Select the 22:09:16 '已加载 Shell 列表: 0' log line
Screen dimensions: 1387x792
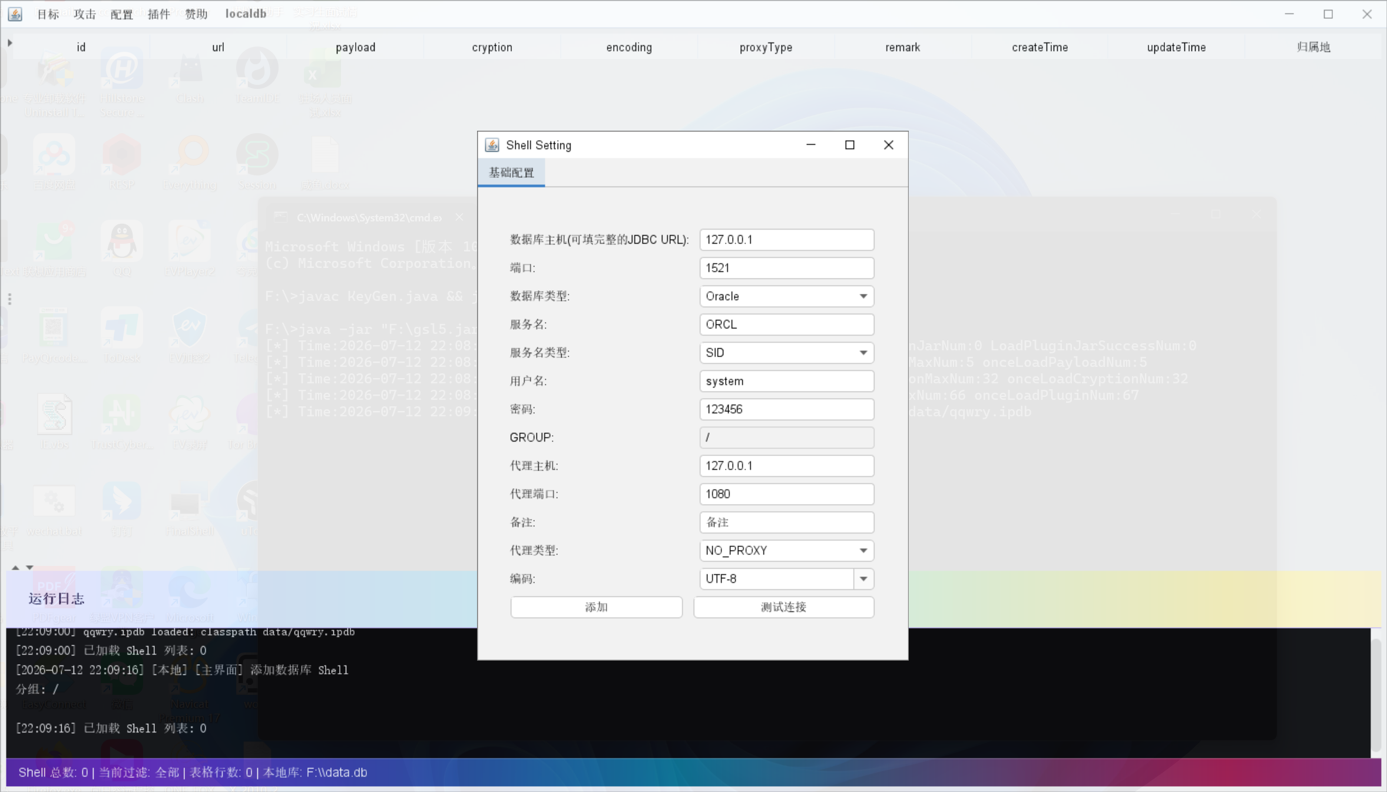click(x=111, y=728)
